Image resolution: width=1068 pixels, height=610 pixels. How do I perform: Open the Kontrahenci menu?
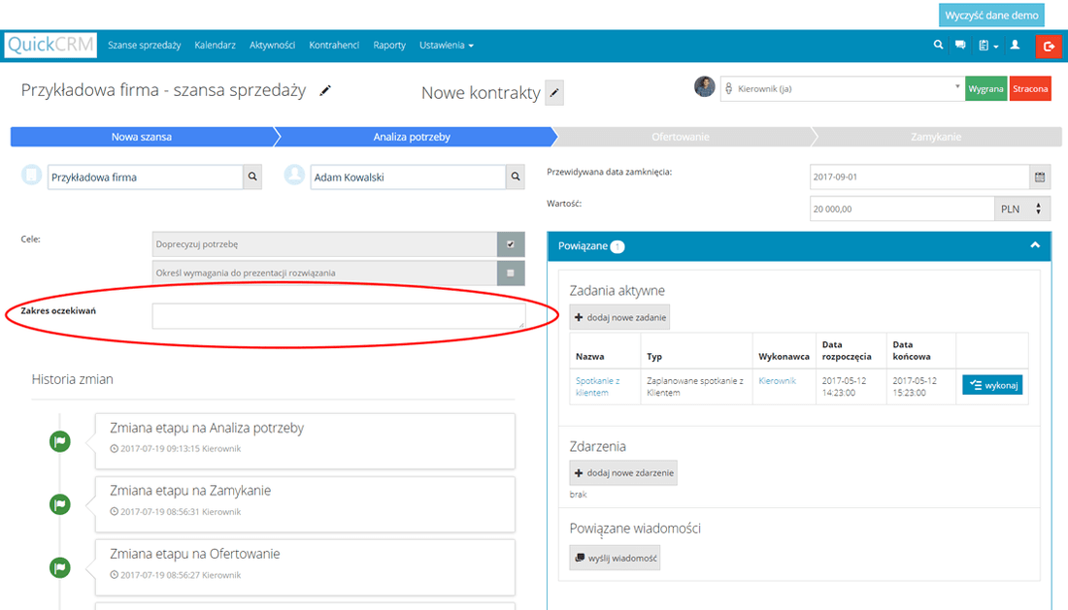334,45
